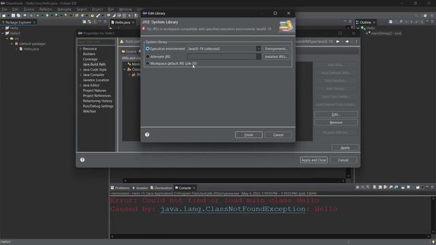Expand Java Editor in Properties tree
Image resolution: width=436 pixels, height=245 pixels.
click(80, 85)
